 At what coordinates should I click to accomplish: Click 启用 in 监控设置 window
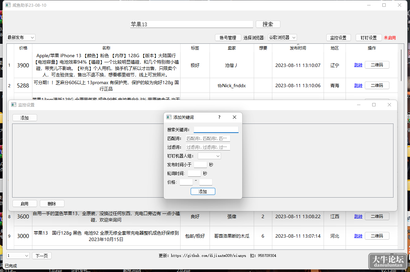click(x=25, y=204)
